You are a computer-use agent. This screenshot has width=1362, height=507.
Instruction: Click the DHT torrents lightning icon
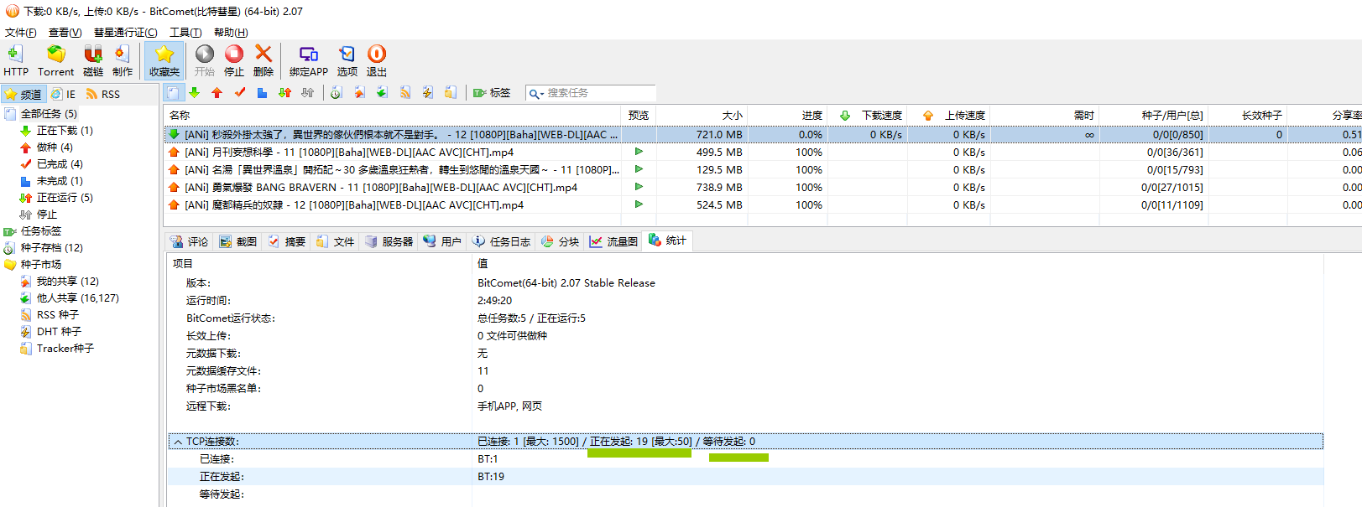pyautogui.click(x=428, y=93)
